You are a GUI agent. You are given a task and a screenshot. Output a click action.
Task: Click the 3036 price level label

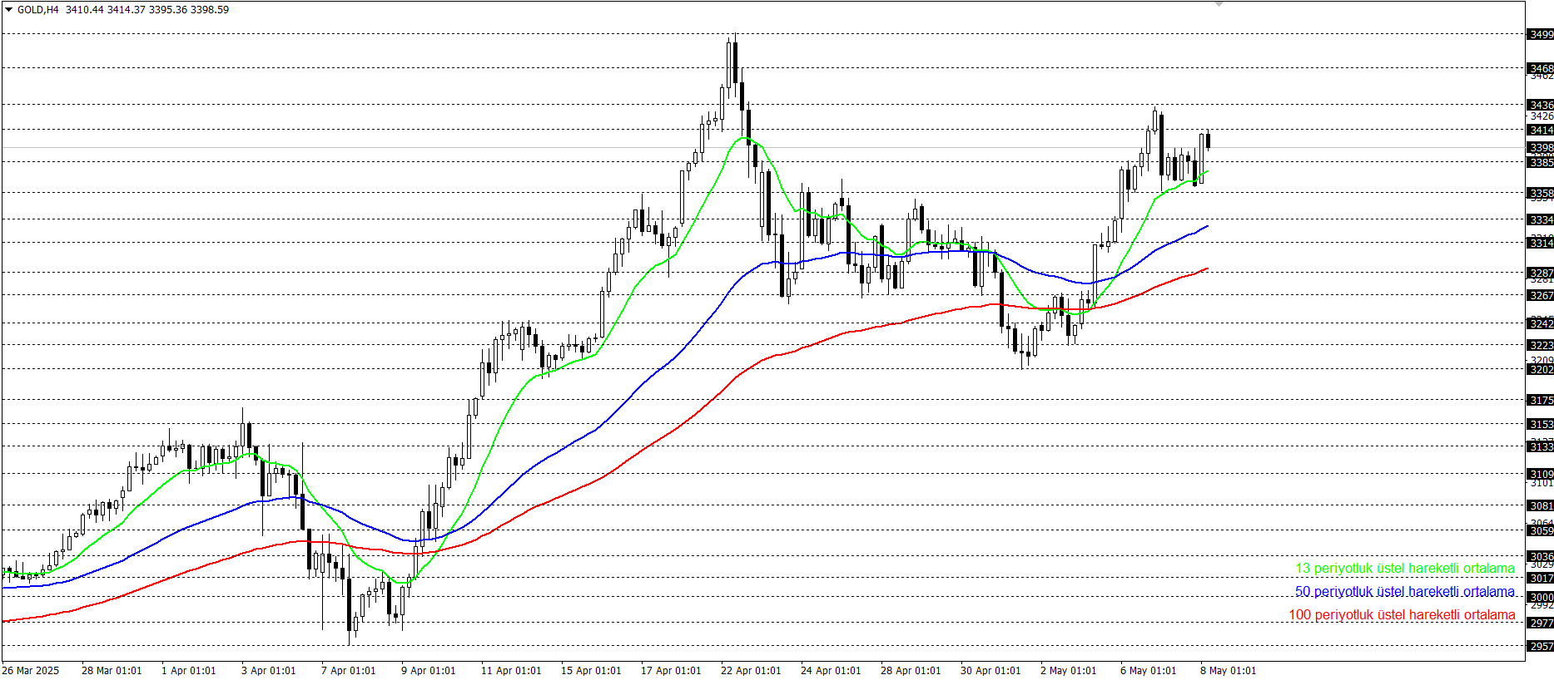1541,556
